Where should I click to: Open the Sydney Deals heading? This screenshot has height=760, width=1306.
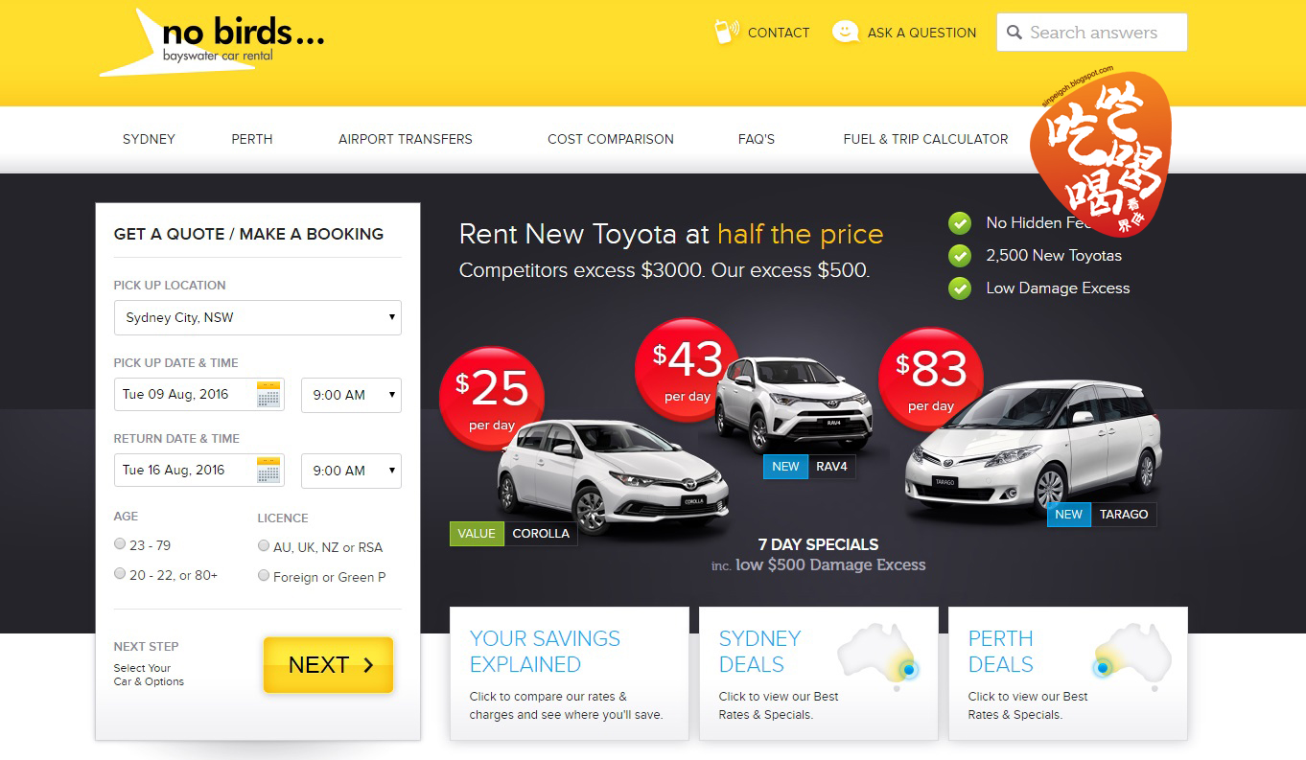(759, 652)
